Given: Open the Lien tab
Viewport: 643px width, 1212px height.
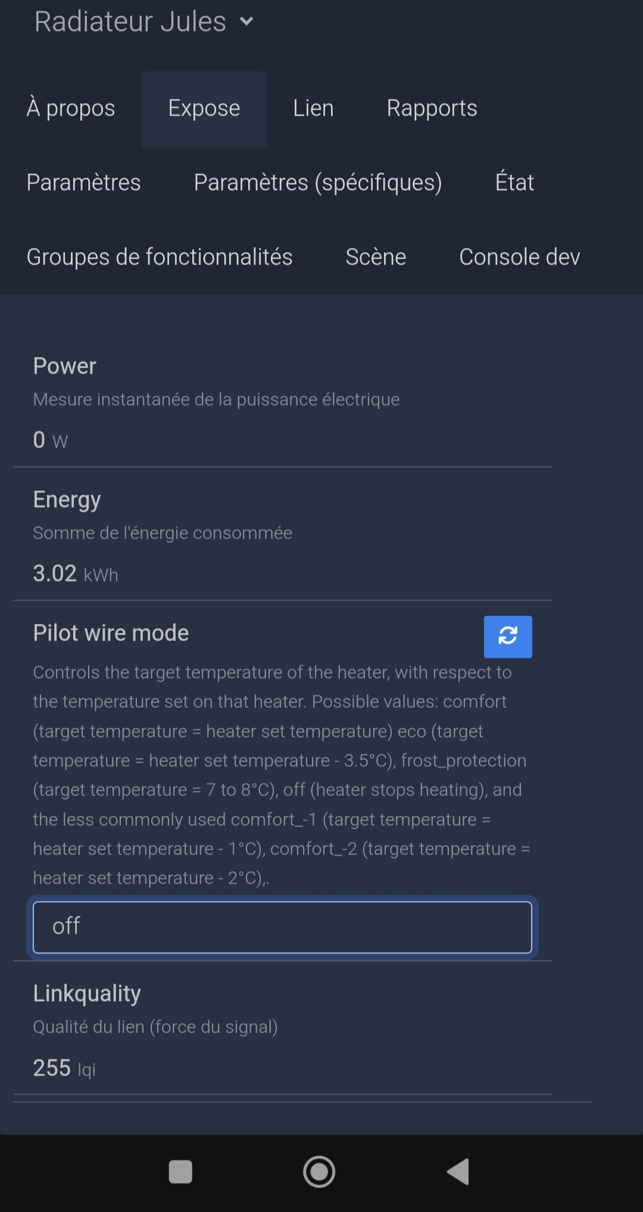Looking at the screenshot, I should (x=313, y=109).
